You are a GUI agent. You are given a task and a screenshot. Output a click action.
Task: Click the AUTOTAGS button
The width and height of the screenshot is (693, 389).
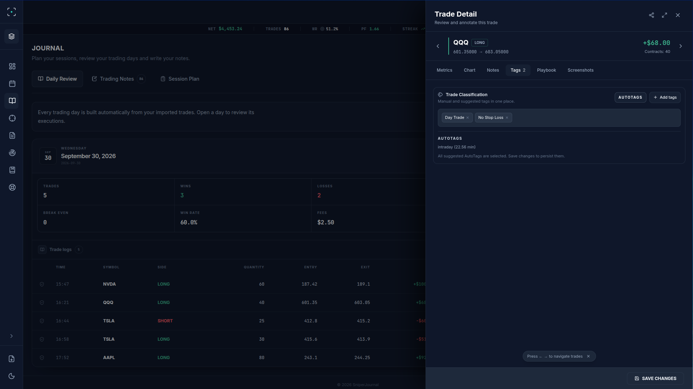click(630, 97)
